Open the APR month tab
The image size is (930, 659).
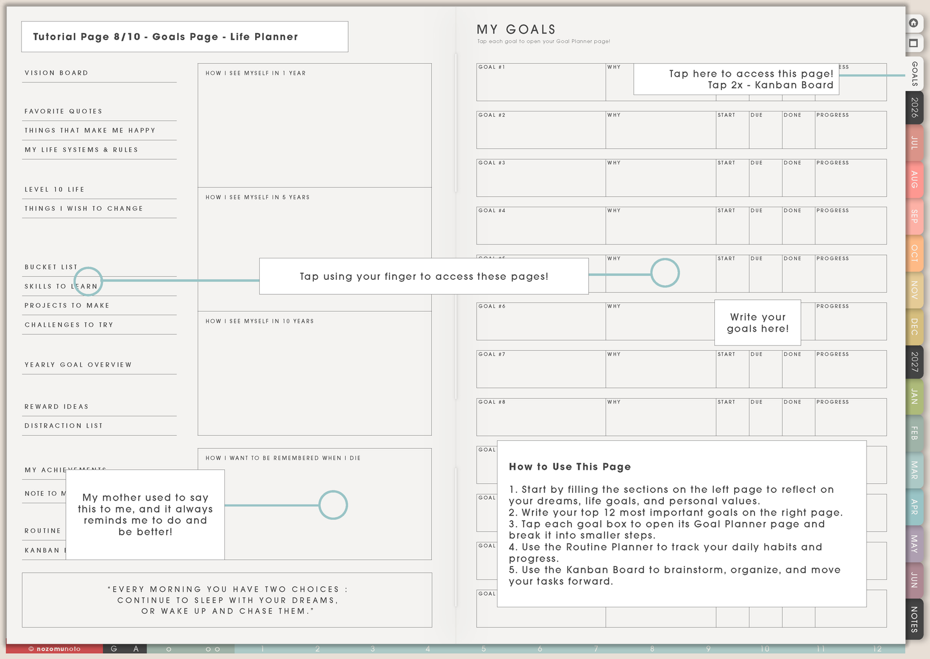(x=914, y=506)
